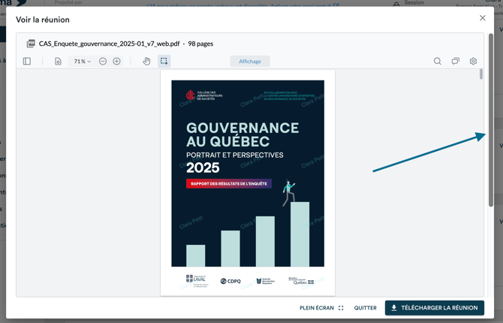Close the Voir la réunion dialog
The width and height of the screenshot is (503, 323).
(483, 18)
